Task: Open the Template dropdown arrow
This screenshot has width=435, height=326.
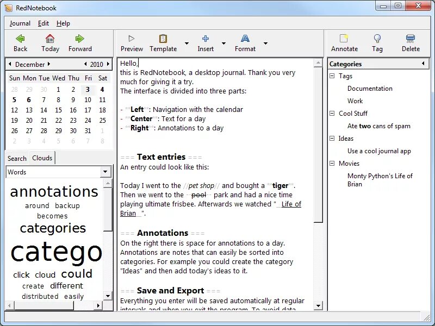Action: [187, 43]
